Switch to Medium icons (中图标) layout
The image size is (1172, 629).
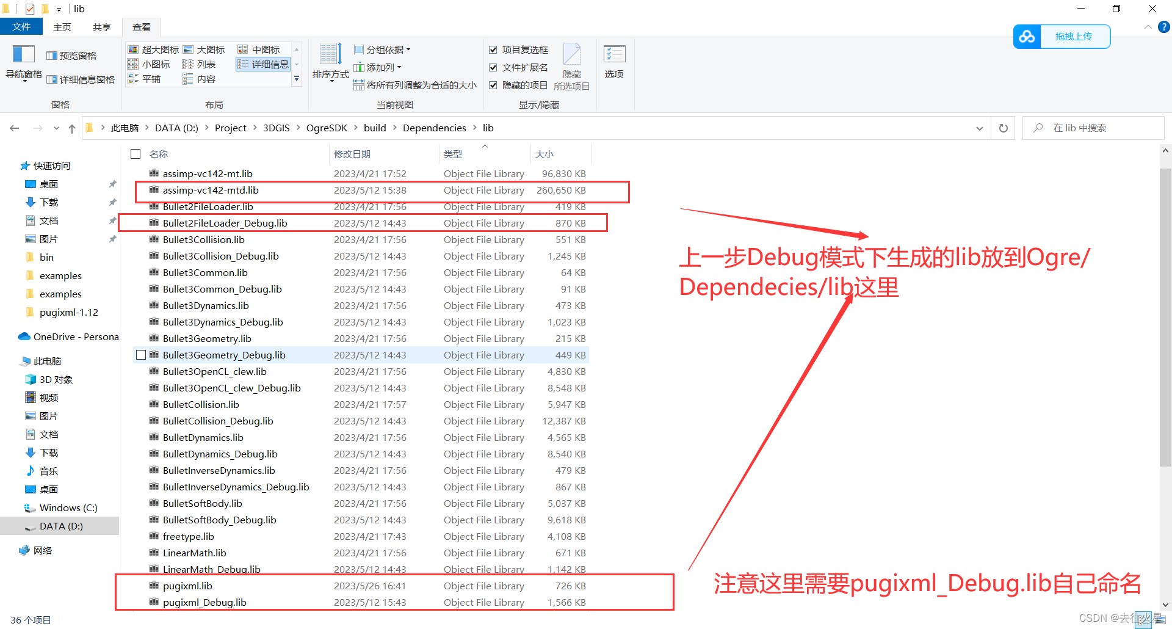tap(259, 49)
